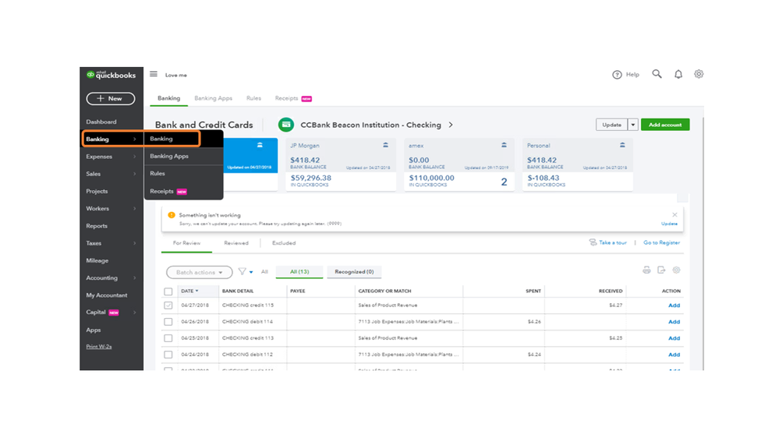Export the transaction list
This screenshot has width=779, height=438.
(661, 270)
